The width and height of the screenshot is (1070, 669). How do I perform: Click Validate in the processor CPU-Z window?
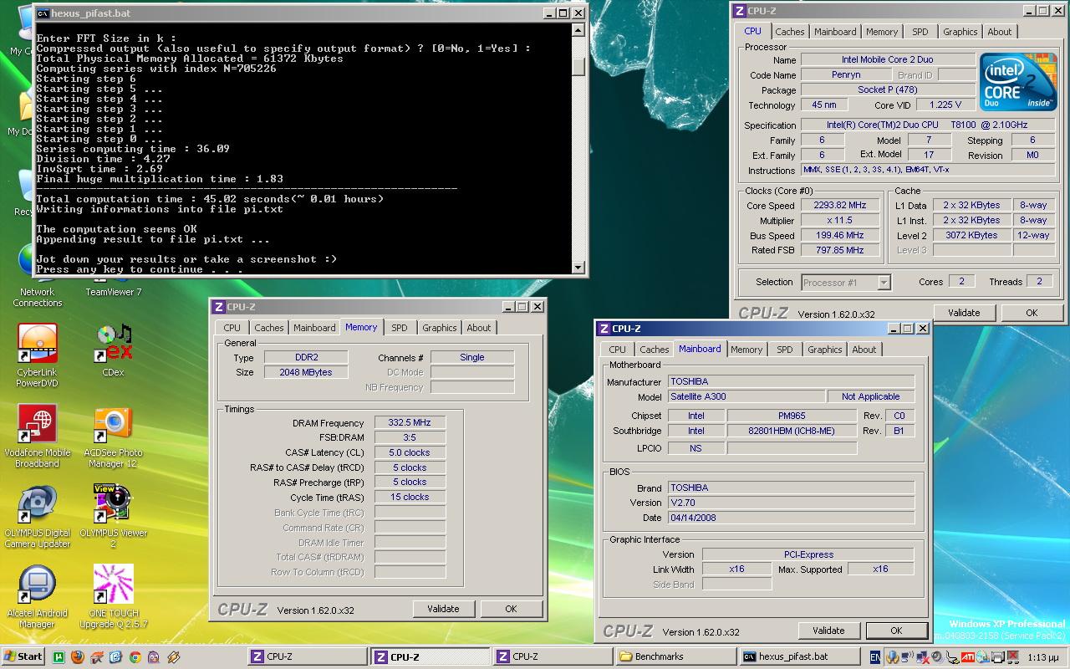point(963,313)
